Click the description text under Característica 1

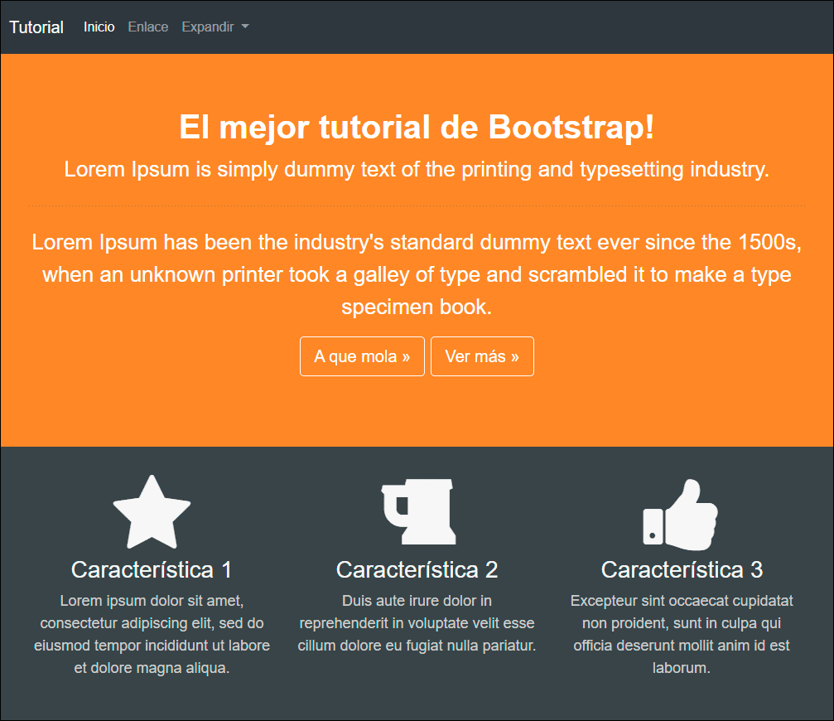pyautogui.click(x=152, y=634)
